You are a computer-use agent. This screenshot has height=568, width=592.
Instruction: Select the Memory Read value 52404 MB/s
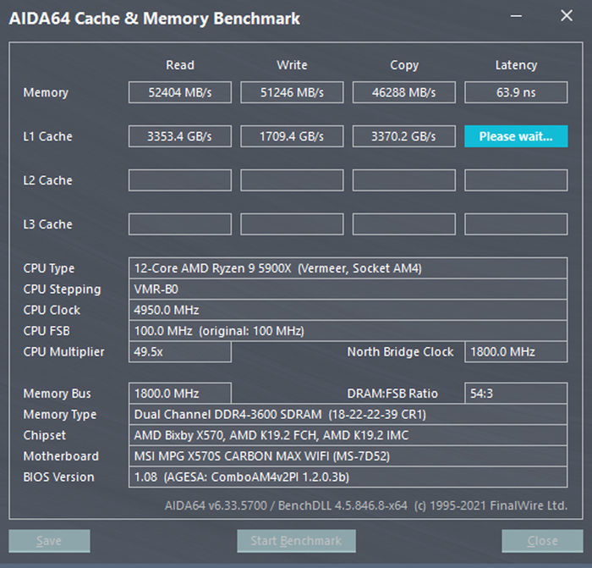(x=180, y=92)
